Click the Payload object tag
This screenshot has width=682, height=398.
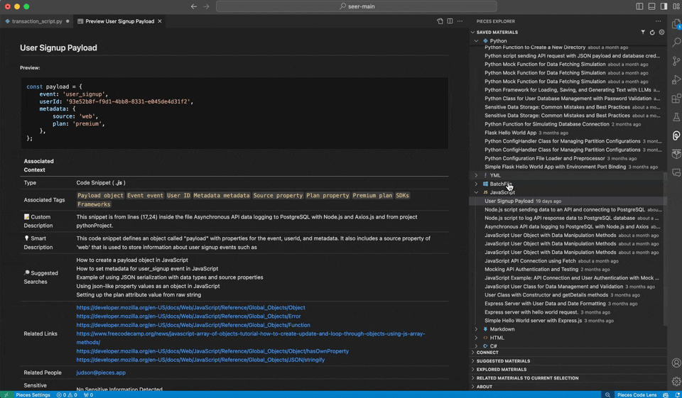[x=100, y=196]
